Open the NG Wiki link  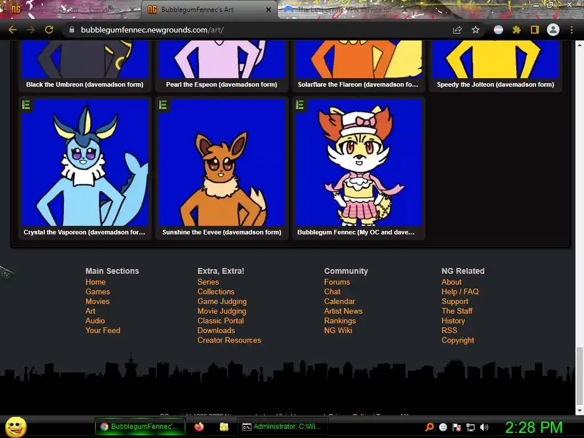(x=338, y=330)
